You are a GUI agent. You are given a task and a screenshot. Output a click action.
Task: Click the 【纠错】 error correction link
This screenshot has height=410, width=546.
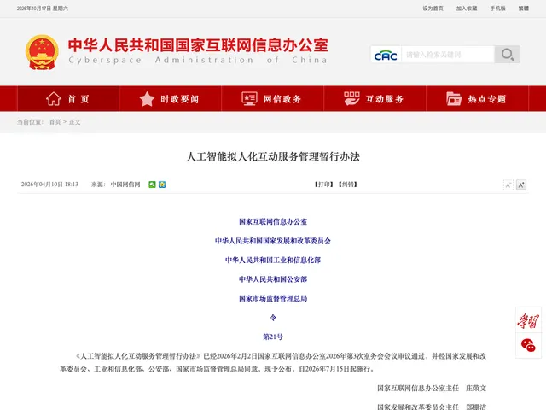coord(348,184)
